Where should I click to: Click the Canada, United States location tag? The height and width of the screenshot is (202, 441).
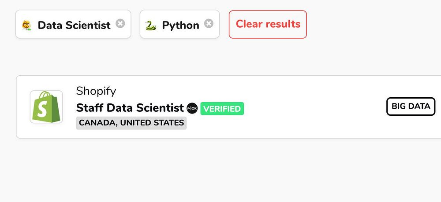coord(131,123)
